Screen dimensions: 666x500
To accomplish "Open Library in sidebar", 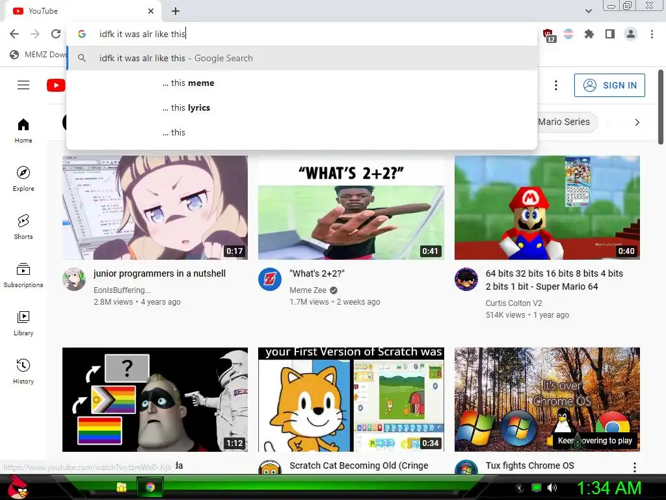I will click(x=23, y=323).
